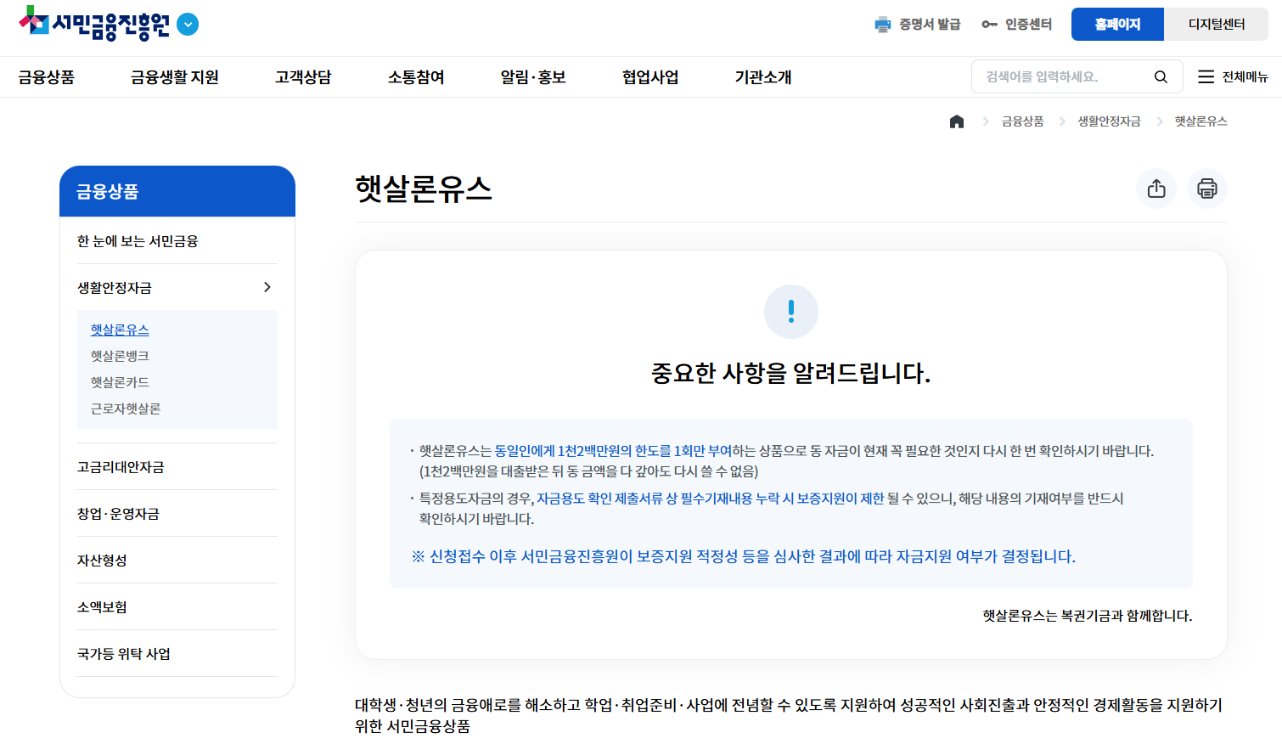Click the print page icon button
Viewport: 1282px width, 744px height.
pyautogui.click(x=1207, y=189)
